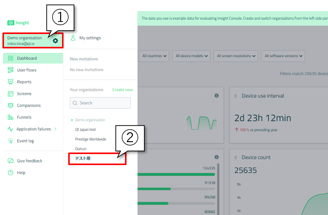
Task: Click the User flows icon
Action: pos(11,70)
